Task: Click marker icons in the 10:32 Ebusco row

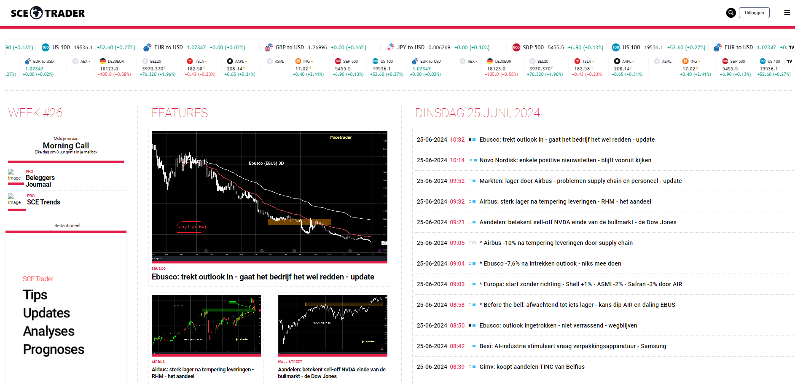Action: point(472,140)
